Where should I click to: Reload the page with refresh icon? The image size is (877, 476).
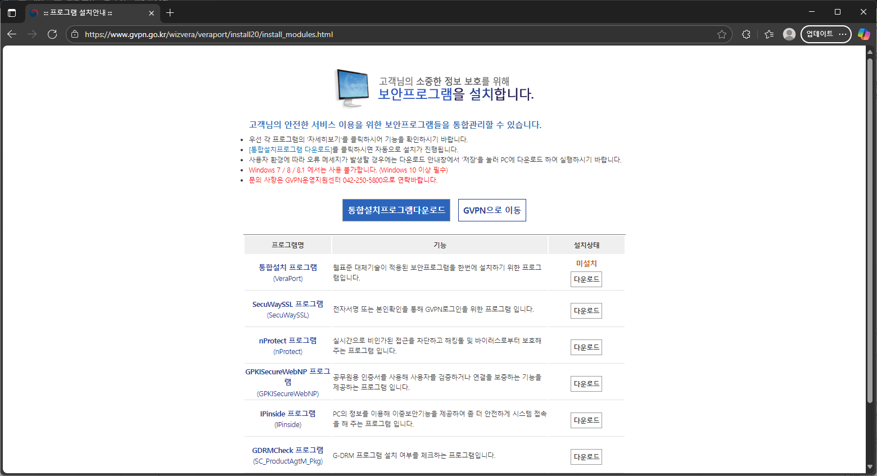tap(52, 34)
